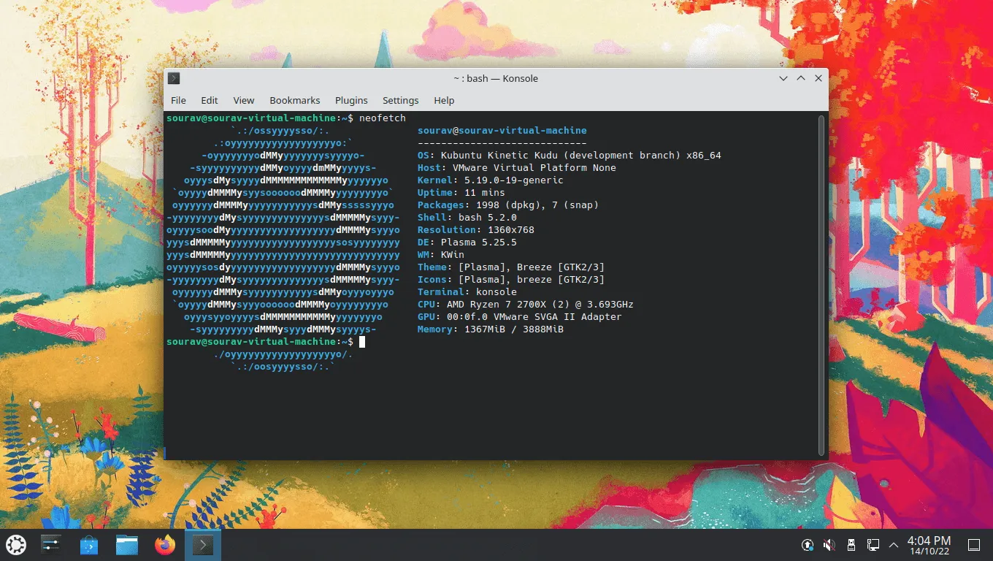993x561 pixels.
Task: Launch the Firefox browser
Action: 164,544
